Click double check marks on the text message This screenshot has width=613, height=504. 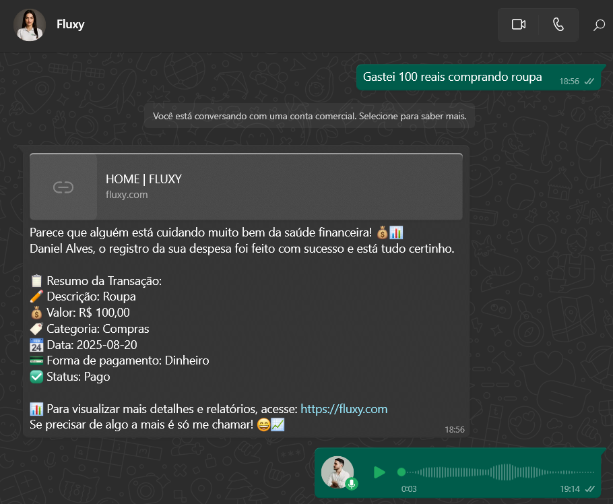click(589, 81)
